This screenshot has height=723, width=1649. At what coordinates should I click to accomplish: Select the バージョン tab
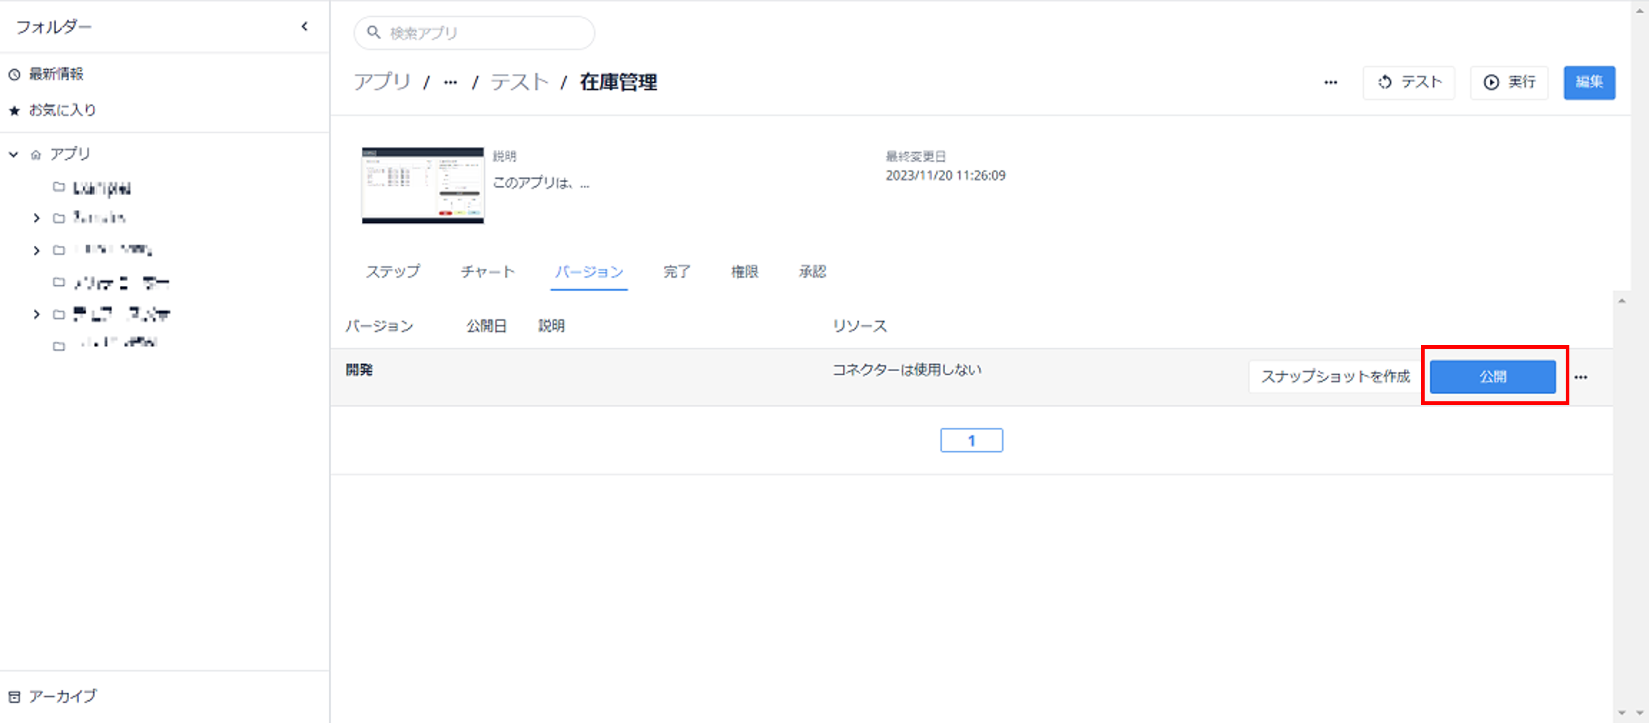pos(589,272)
